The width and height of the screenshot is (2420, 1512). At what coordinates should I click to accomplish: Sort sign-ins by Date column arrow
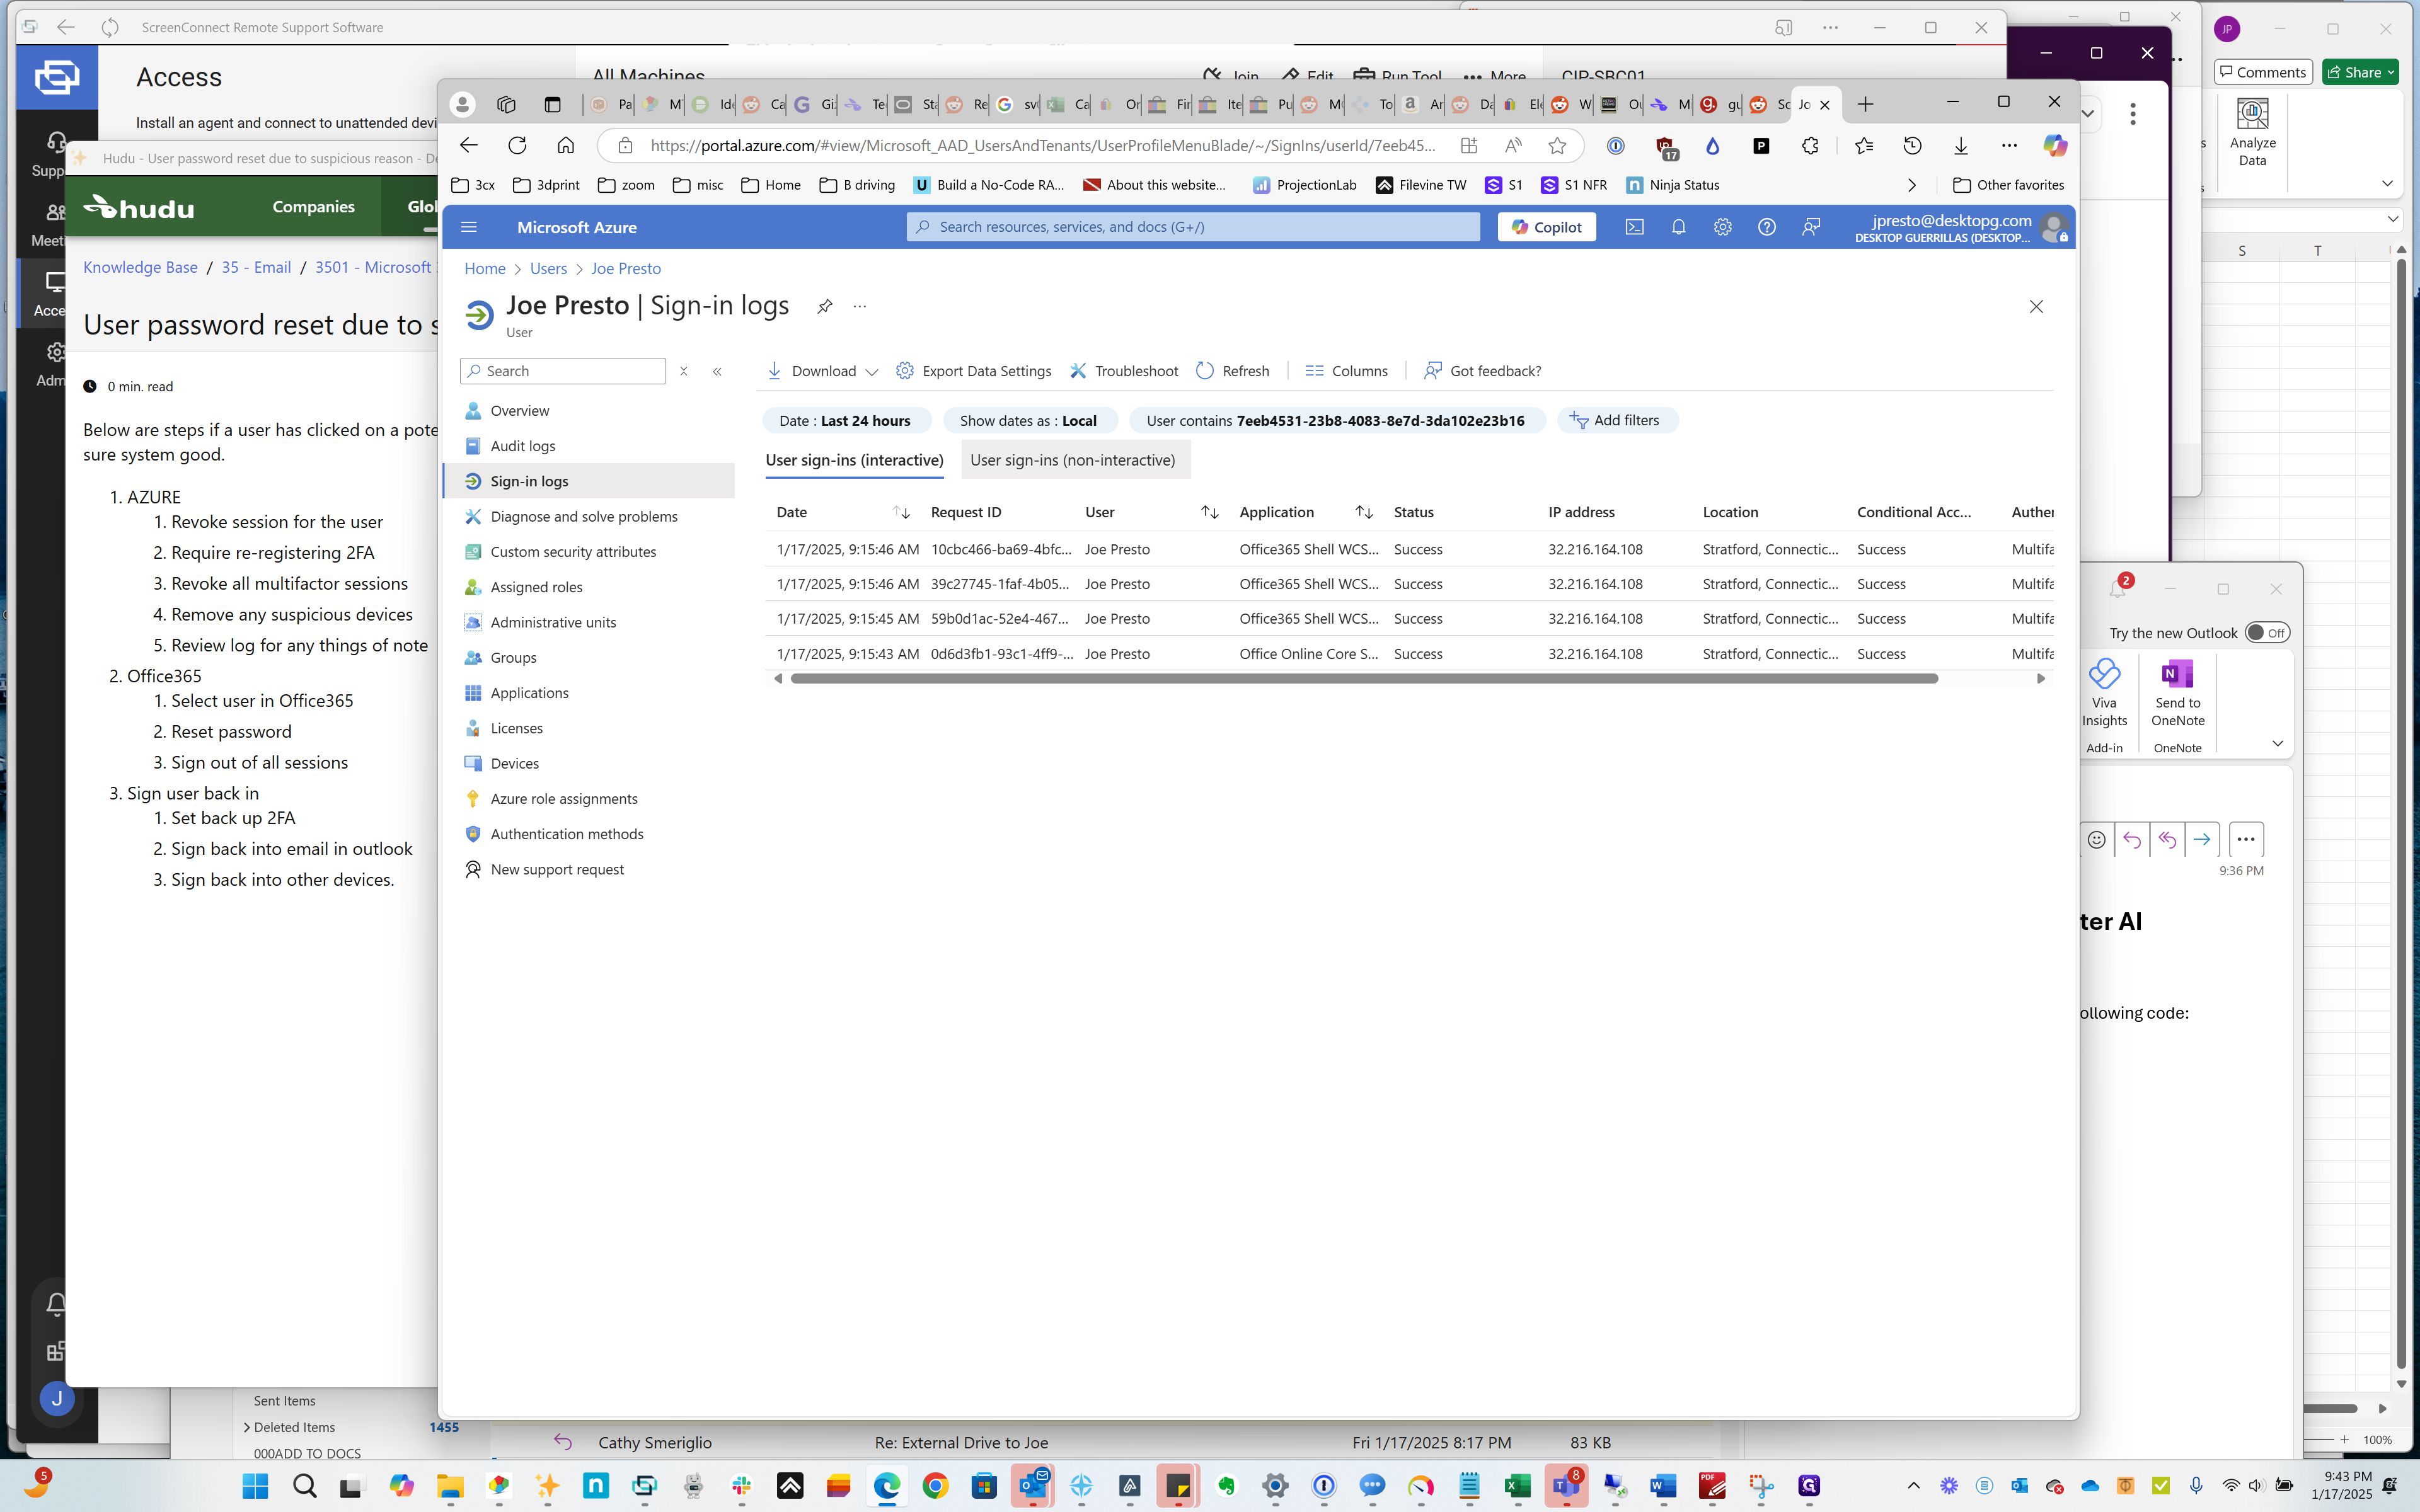click(901, 512)
